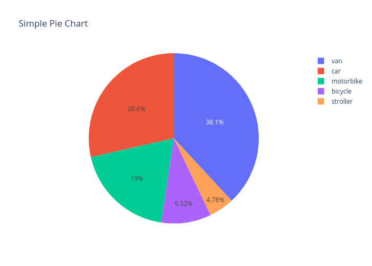Click the purple bicycle legend swatch
The height and width of the screenshot is (266, 372).
coord(321,92)
